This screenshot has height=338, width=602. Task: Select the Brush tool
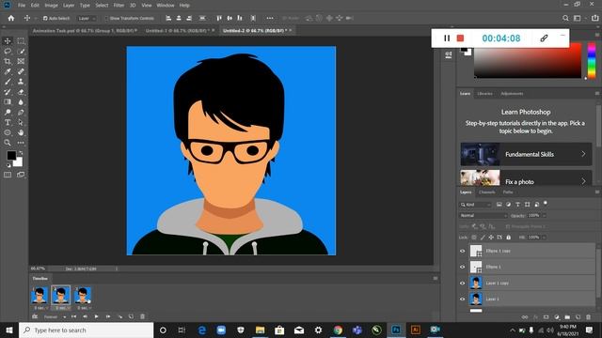point(8,82)
